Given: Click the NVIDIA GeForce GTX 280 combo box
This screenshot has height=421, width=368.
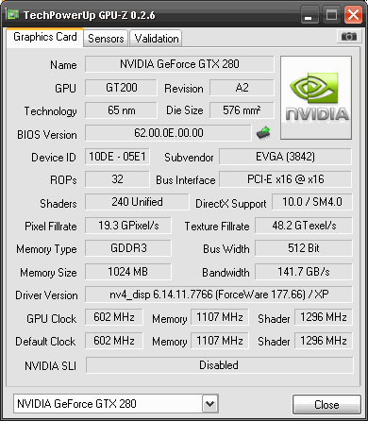Looking at the screenshot, I should [x=116, y=403].
